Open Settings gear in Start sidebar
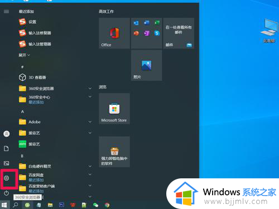 coord(7,178)
